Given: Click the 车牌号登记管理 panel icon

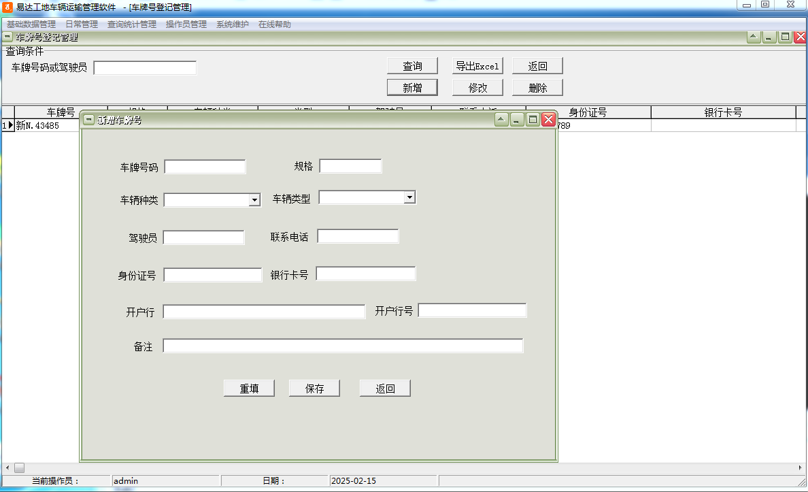Looking at the screenshot, I should (7, 37).
